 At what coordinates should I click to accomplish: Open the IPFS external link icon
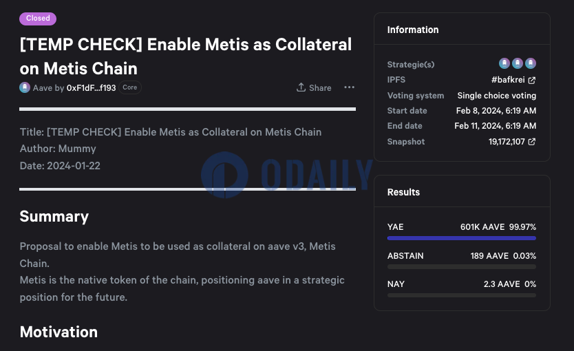click(x=532, y=80)
